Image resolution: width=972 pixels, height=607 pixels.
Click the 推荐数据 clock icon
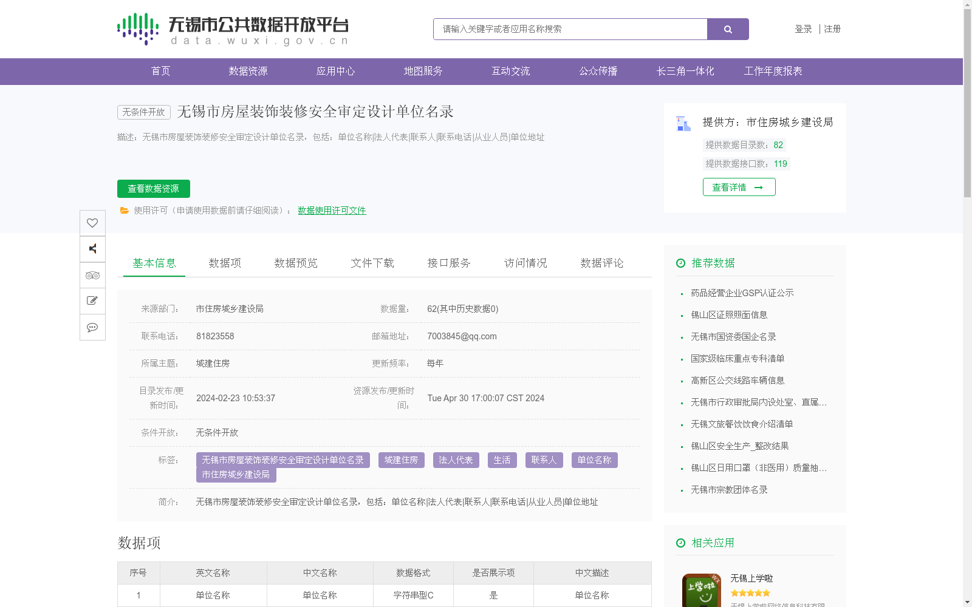click(x=681, y=263)
